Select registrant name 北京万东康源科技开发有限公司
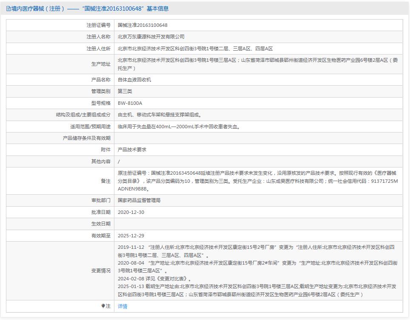The width and height of the screenshot is (410, 320). 151,37
